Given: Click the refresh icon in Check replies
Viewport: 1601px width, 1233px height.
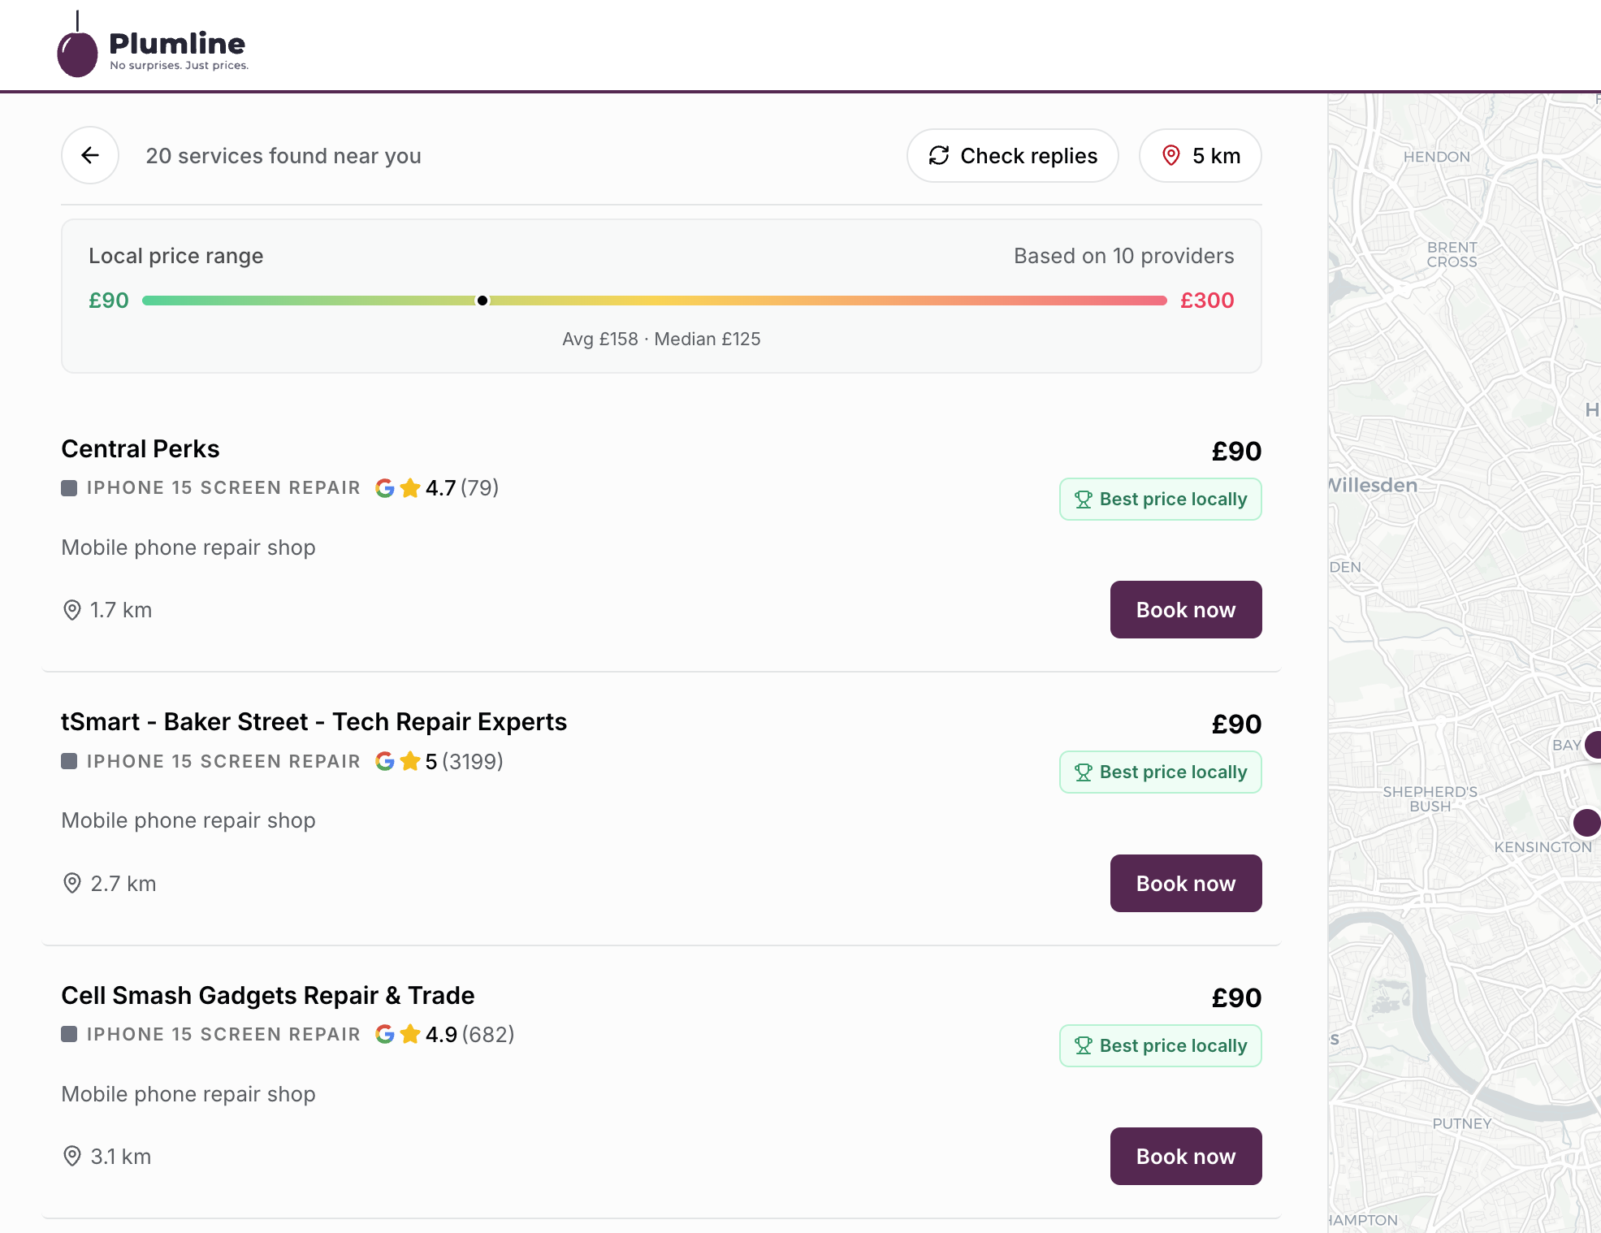Looking at the screenshot, I should (939, 155).
